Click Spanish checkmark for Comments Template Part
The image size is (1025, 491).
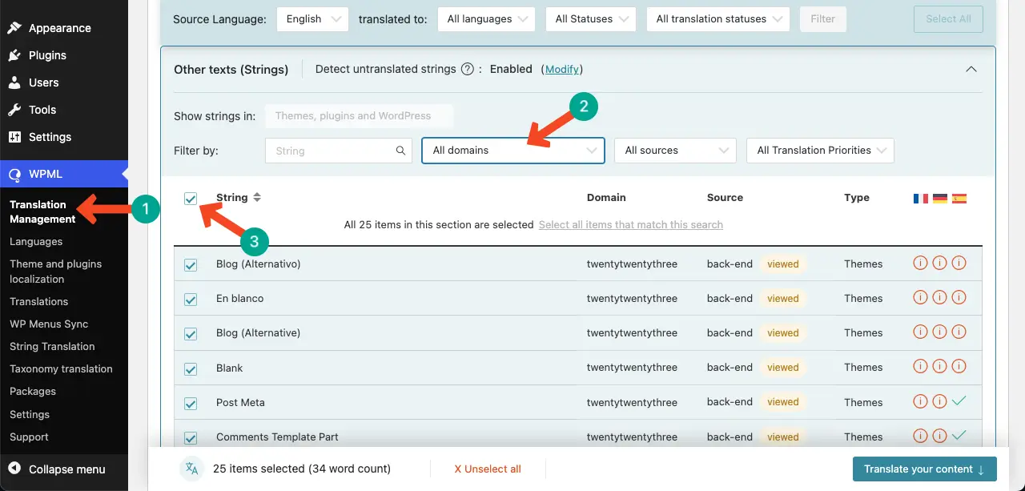959,436
